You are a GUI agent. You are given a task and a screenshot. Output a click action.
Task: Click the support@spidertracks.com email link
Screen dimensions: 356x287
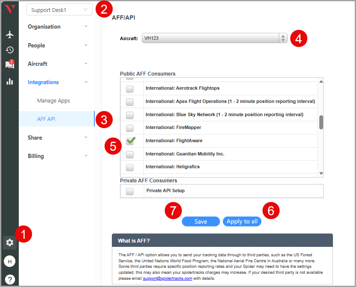point(167,278)
